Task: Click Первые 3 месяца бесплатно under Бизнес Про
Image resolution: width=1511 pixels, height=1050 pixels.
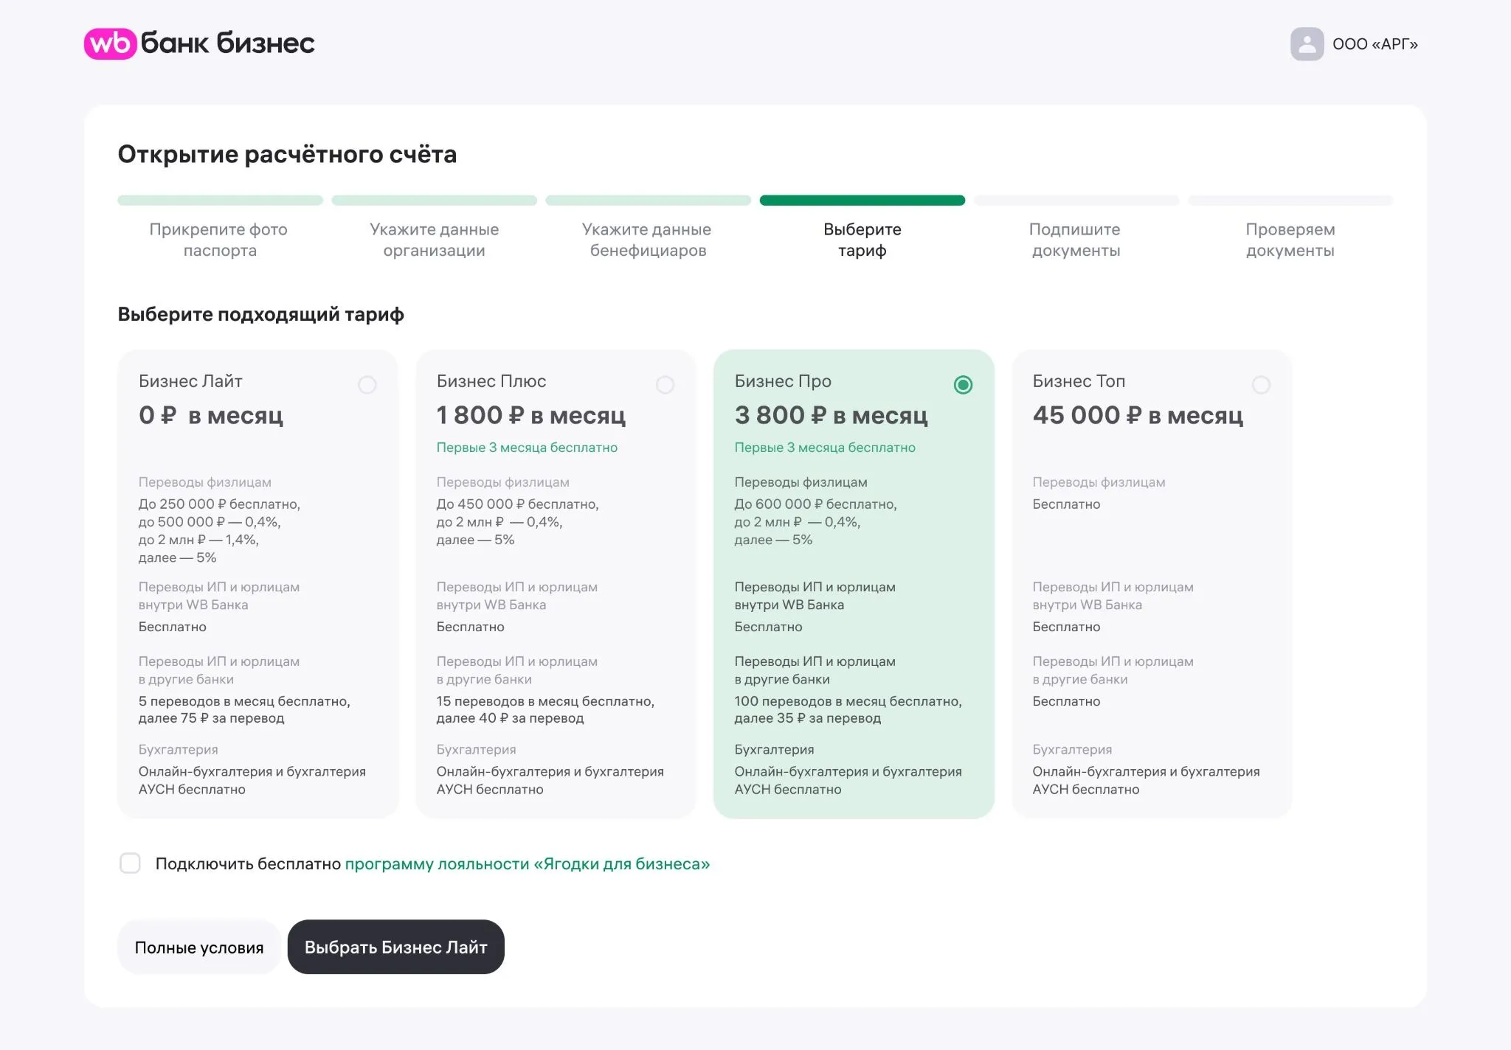Action: click(825, 448)
